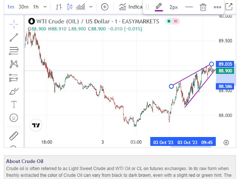The width and height of the screenshot is (240, 179).
Task: Click the 88.586 price label
Action: pyautogui.click(x=225, y=87)
